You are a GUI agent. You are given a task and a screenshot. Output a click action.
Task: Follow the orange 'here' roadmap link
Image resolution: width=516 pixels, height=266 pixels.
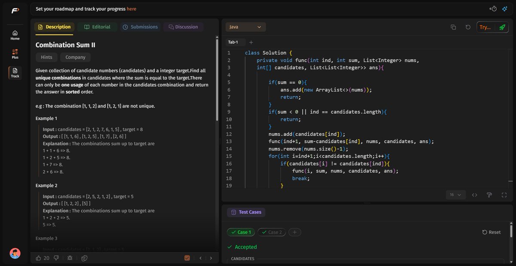pyautogui.click(x=132, y=9)
